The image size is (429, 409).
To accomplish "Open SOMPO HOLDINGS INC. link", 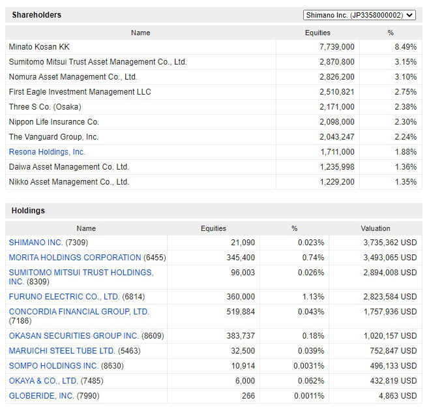I will tap(53, 366).
